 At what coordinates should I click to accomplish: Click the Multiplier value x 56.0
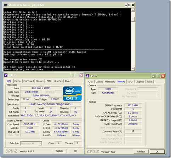coord(30,128)
